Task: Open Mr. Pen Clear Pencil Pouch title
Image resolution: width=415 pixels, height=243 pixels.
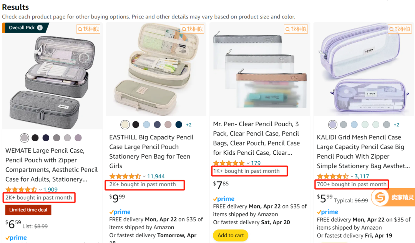Action: click(x=256, y=138)
